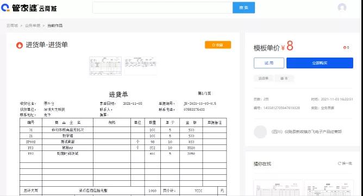Click the blue 立即购买 buy button
Viewport: 363px width, 196px height.
[x=320, y=63]
